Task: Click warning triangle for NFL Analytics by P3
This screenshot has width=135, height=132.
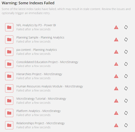Action: 116,27
